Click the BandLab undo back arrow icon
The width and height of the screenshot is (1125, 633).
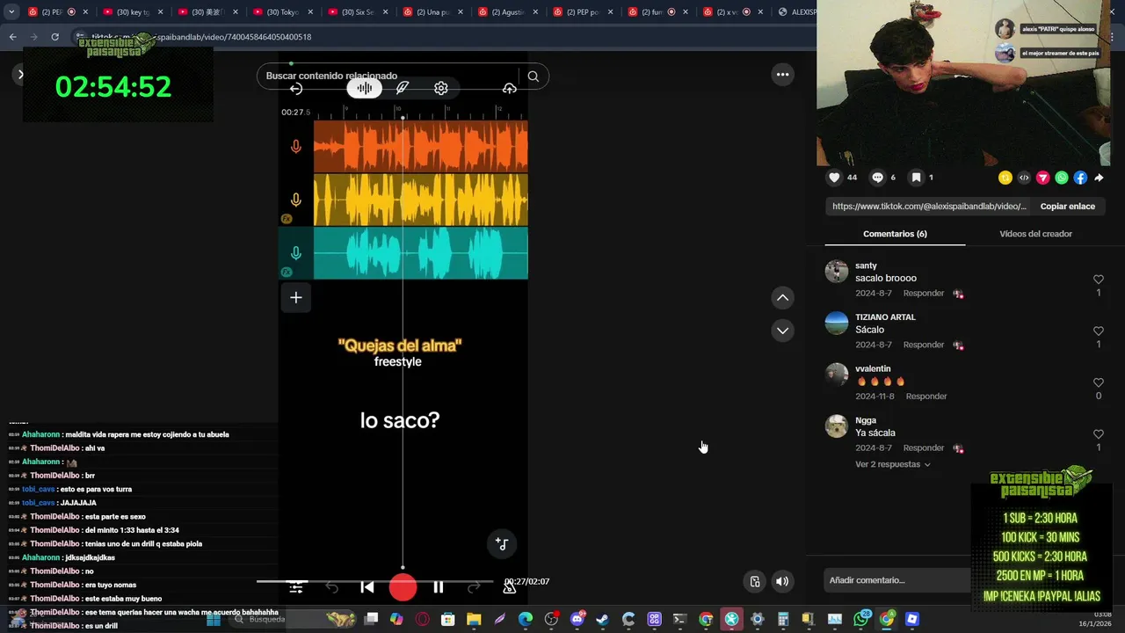pyautogui.click(x=296, y=89)
